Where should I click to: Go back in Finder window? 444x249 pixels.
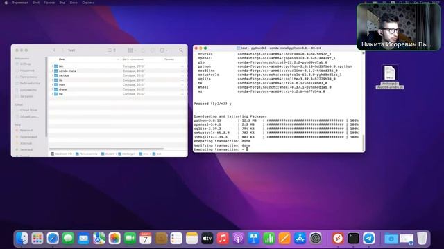tap(55, 50)
